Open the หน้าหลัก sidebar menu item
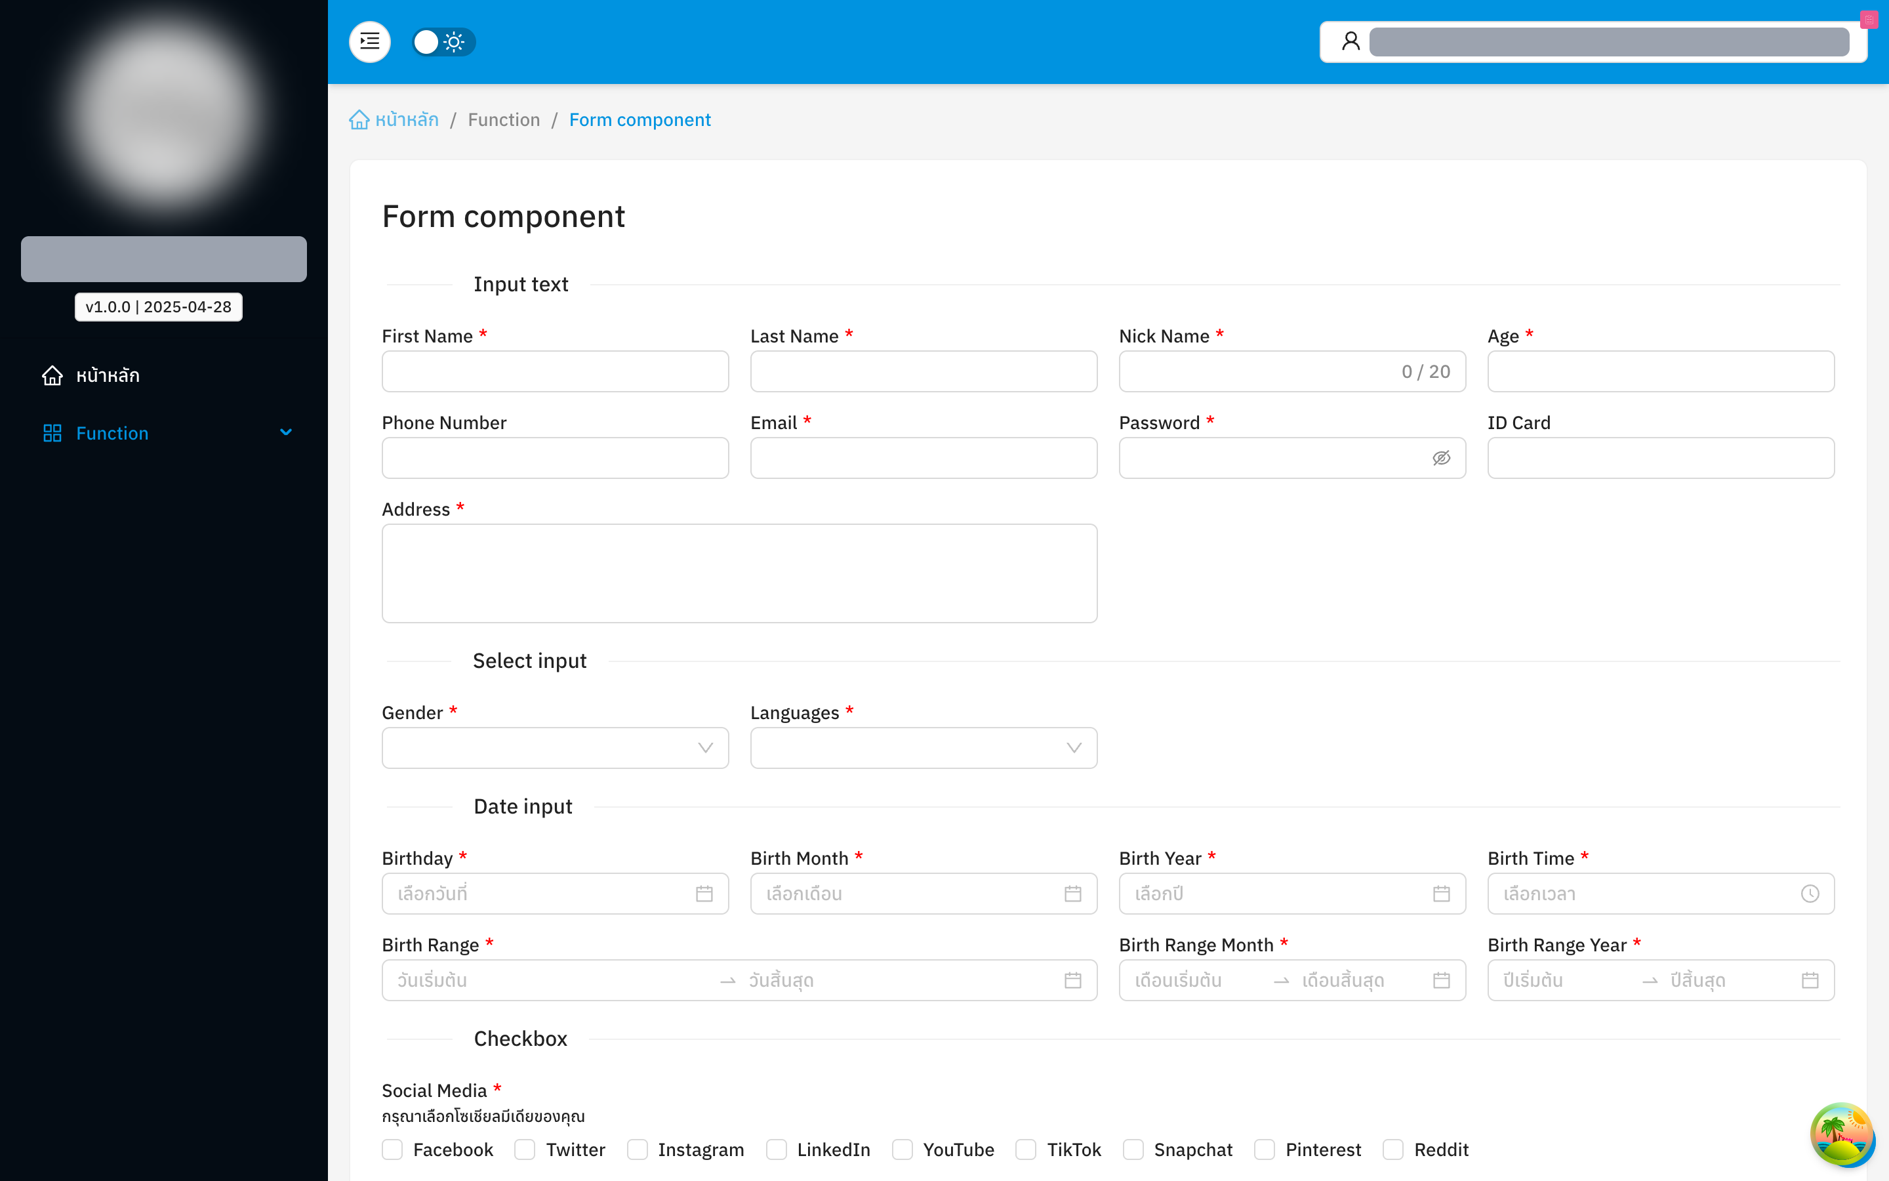1889x1181 pixels. pyautogui.click(x=164, y=376)
